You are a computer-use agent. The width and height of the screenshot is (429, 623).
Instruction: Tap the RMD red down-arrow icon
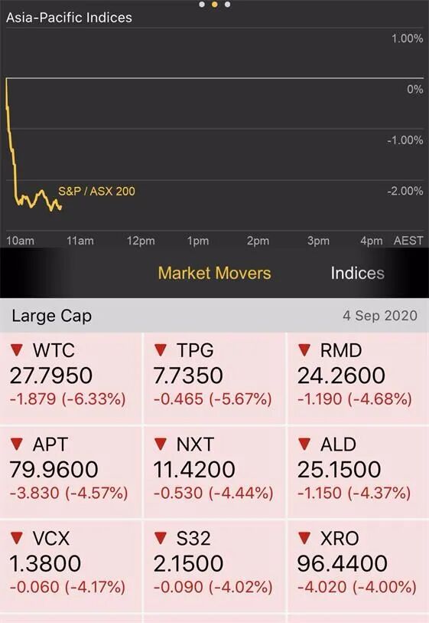(304, 350)
